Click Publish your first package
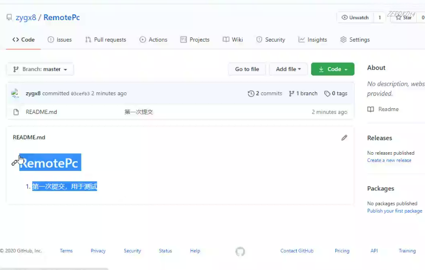Screen dimensions: 425x270 click(395, 211)
